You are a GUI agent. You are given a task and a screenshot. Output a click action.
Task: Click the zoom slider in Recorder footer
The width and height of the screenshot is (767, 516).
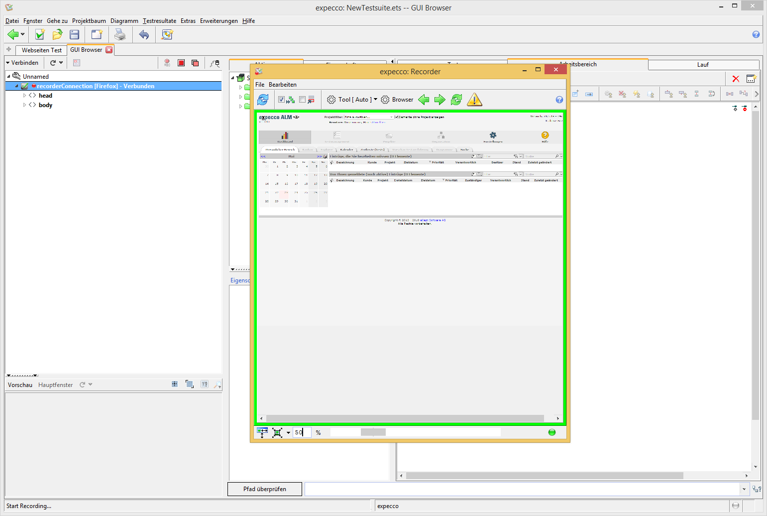click(373, 432)
